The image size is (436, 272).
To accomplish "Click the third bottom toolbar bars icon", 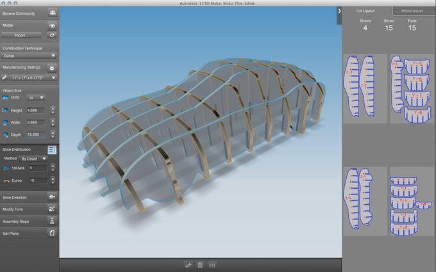I will pos(212,265).
